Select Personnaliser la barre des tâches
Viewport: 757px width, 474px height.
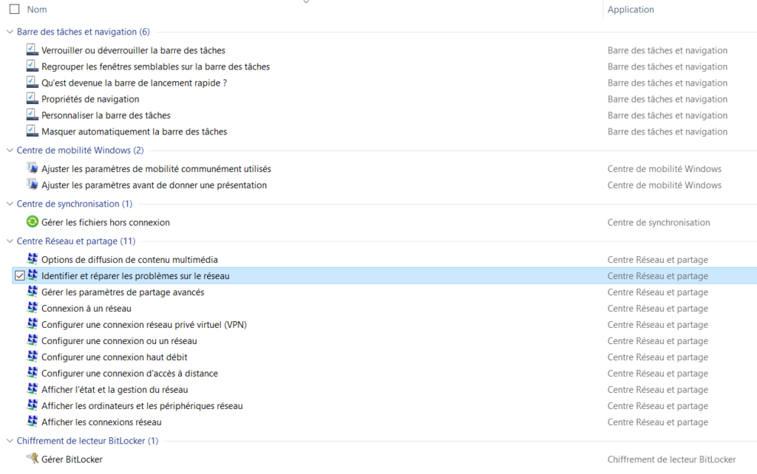106,115
